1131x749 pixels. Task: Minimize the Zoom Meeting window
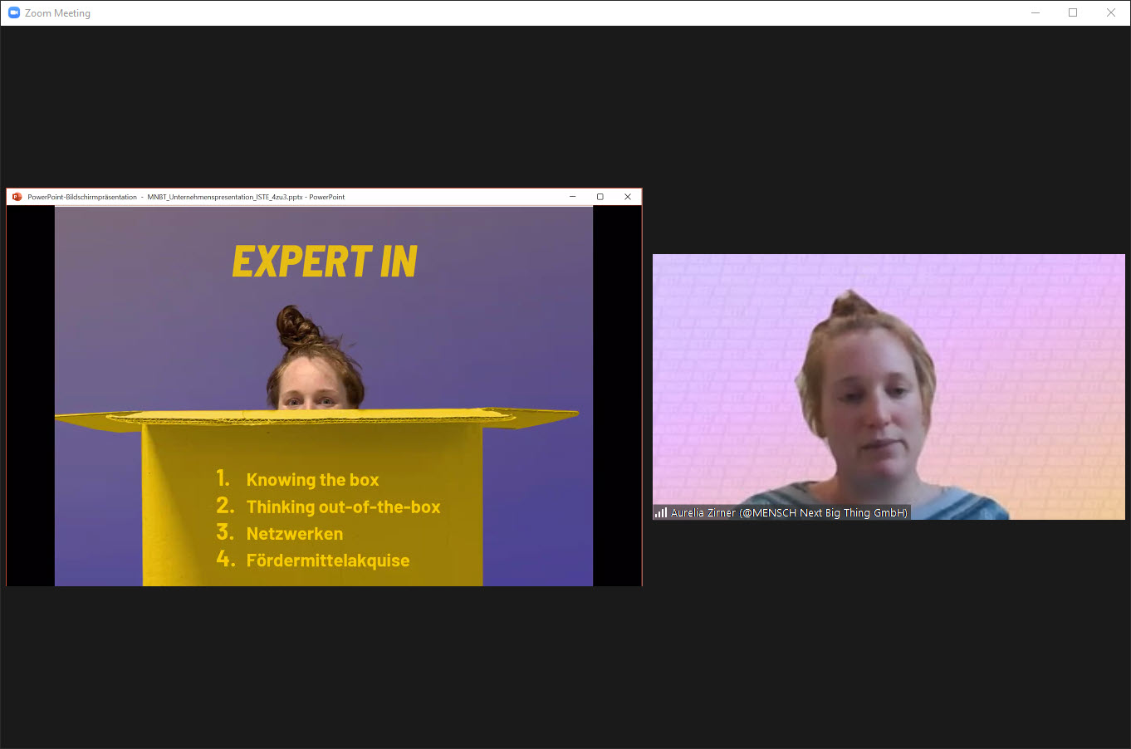(1036, 12)
